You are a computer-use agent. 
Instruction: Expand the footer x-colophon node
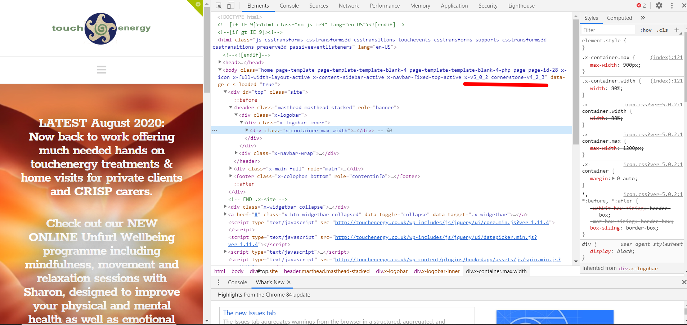click(x=231, y=176)
